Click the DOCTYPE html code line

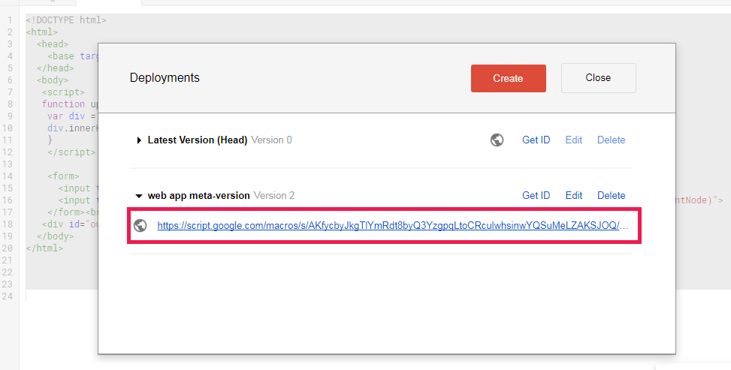click(66, 20)
